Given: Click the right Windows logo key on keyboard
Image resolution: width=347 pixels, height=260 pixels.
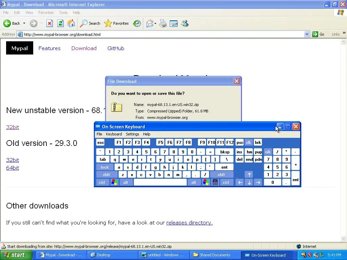Looking at the screenshot, I should pyautogui.click(x=206, y=182).
